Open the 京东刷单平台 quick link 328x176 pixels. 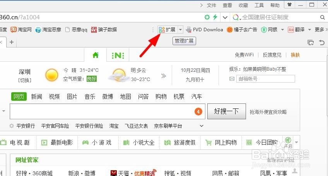[168, 126]
